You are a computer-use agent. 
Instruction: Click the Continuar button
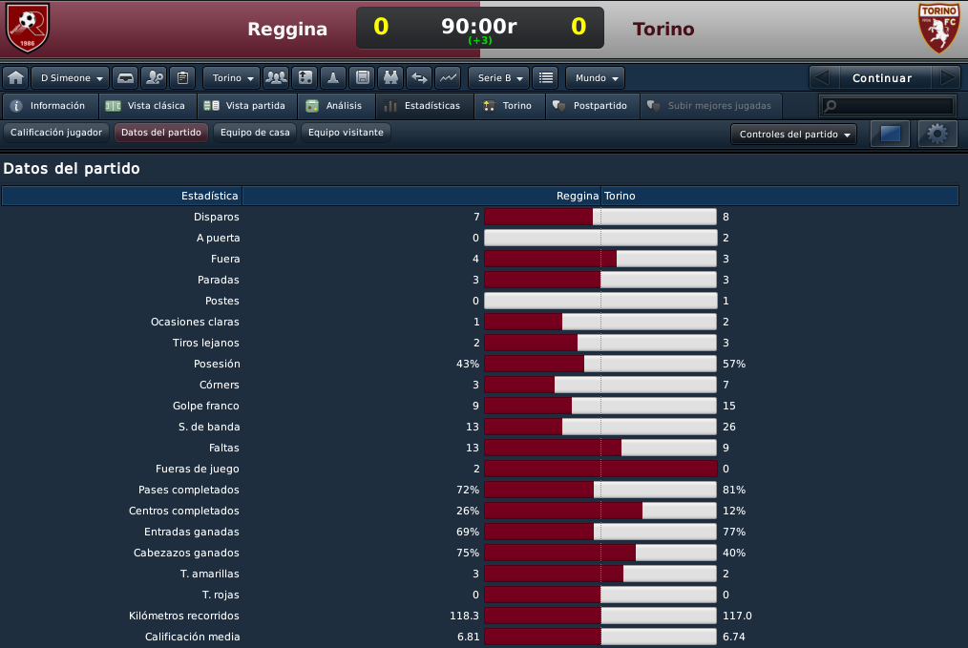coord(882,78)
